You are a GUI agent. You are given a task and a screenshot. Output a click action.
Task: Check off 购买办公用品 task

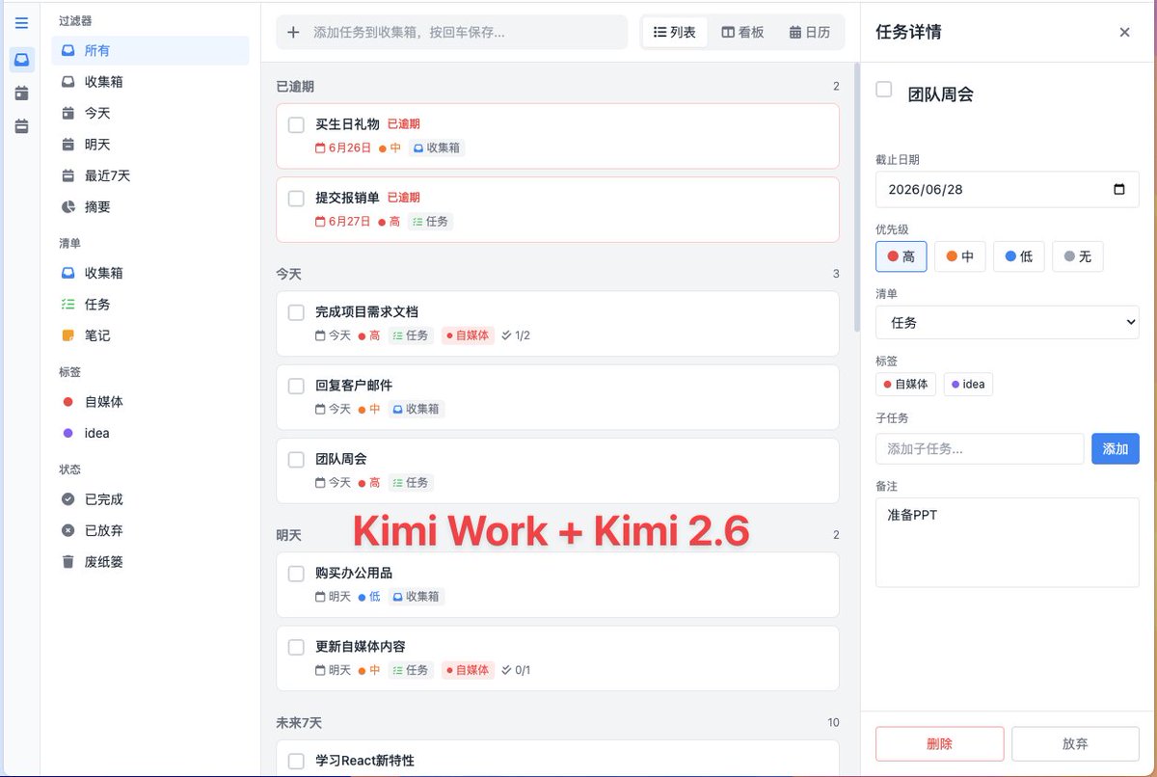tap(296, 574)
